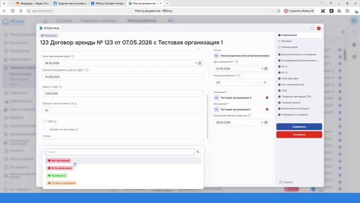
Task: Click the red Отменить button
Action: pos(299,135)
